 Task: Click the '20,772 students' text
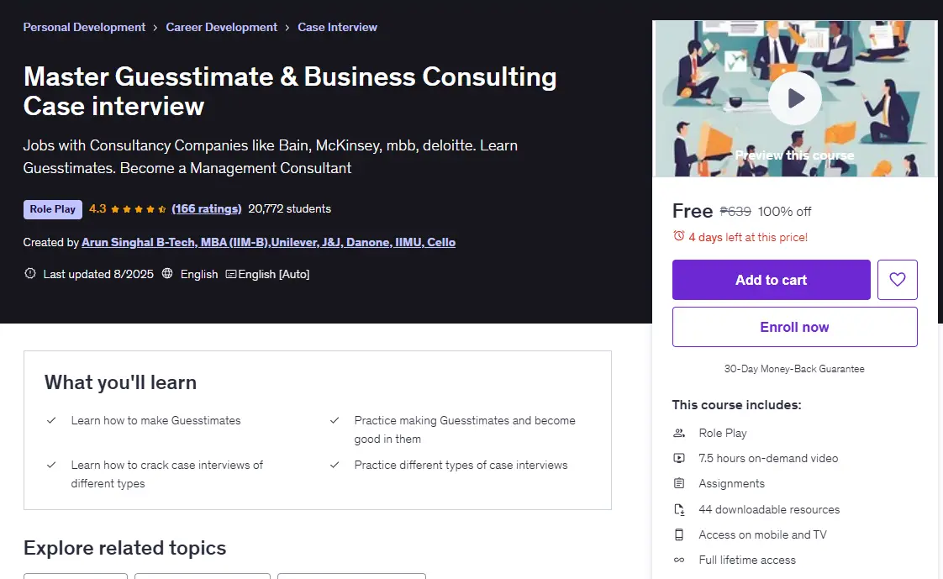[x=289, y=208]
